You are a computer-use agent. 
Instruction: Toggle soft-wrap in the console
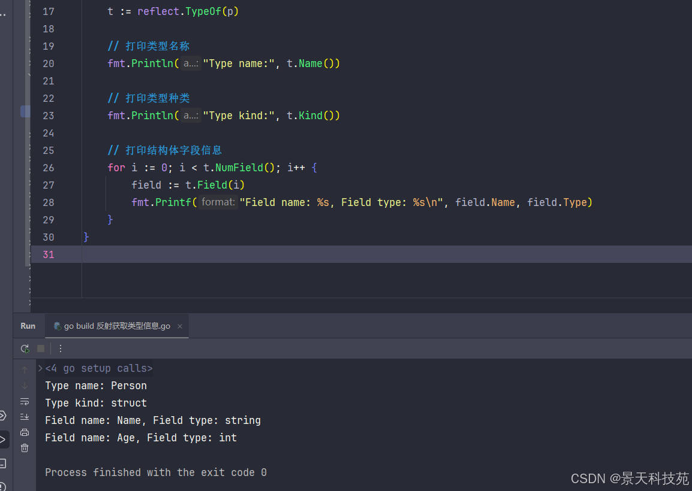click(x=25, y=401)
